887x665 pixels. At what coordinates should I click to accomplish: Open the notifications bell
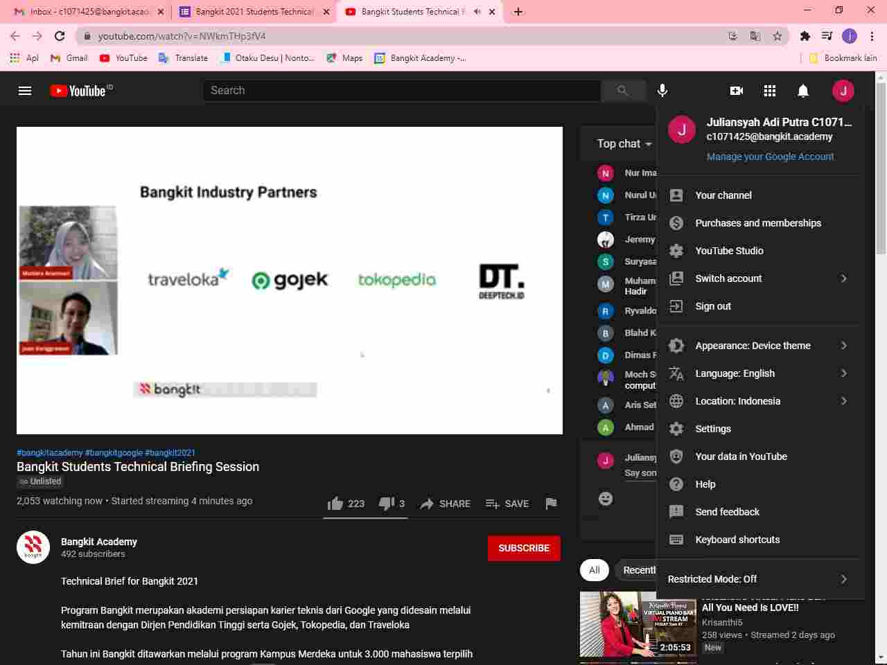(x=803, y=91)
